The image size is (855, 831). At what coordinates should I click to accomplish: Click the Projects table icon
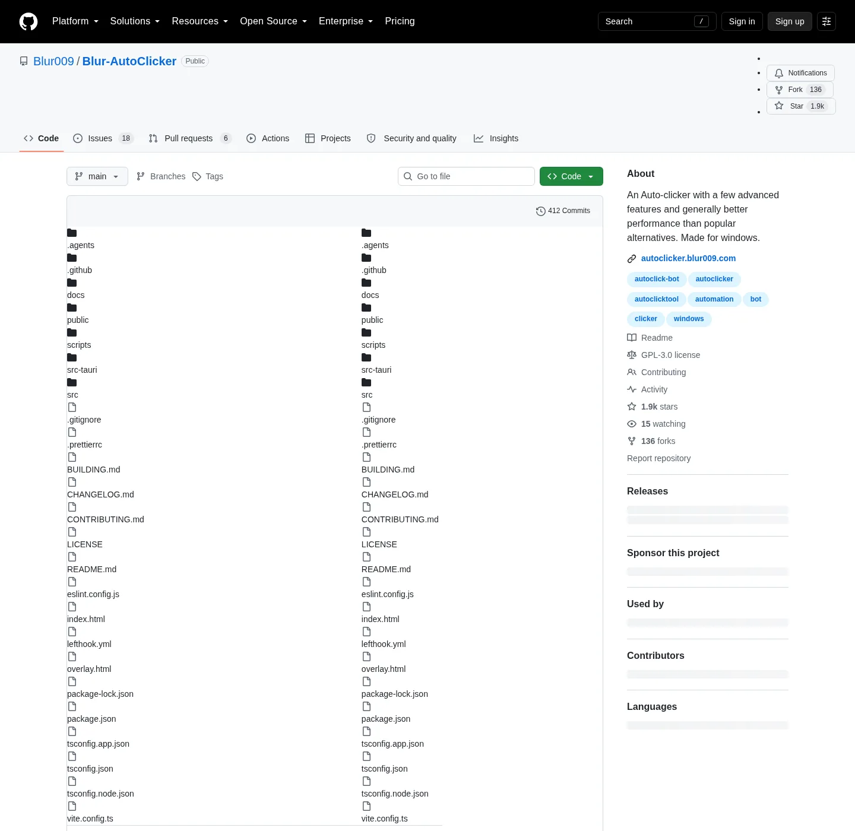[x=310, y=138]
